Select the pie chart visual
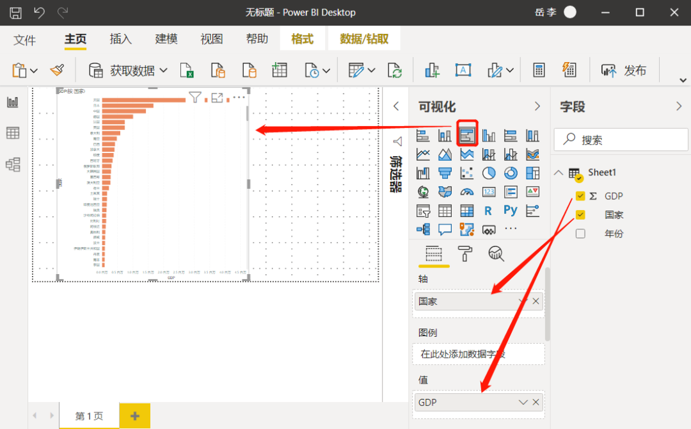The image size is (691, 429). point(489,173)
